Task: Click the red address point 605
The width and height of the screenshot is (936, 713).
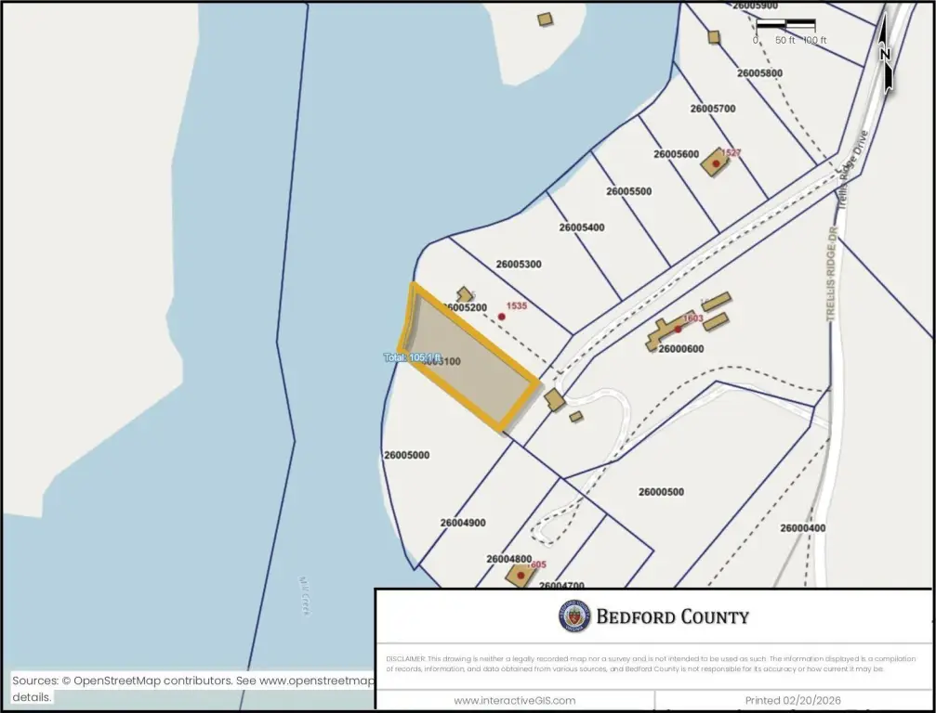Action: (x=521, y=576)
